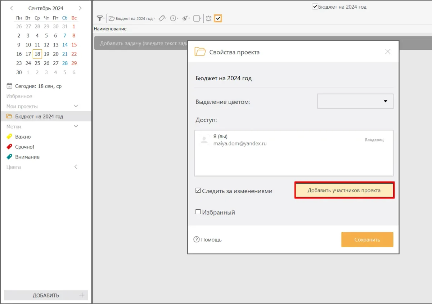Toggle the Бюджет на 2024 год checkbox at top
432x304 pixels.
coord(315,6)
